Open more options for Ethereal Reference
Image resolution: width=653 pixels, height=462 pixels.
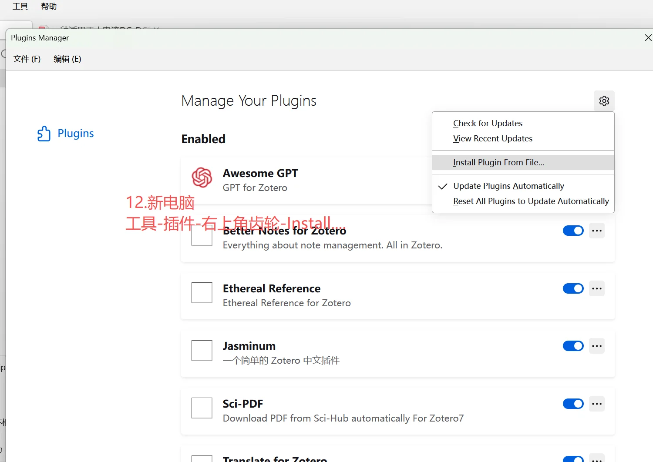597,288
